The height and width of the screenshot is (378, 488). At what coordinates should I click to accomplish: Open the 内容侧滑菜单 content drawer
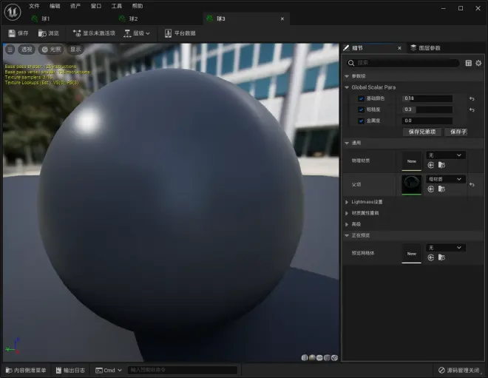(26, 370)
